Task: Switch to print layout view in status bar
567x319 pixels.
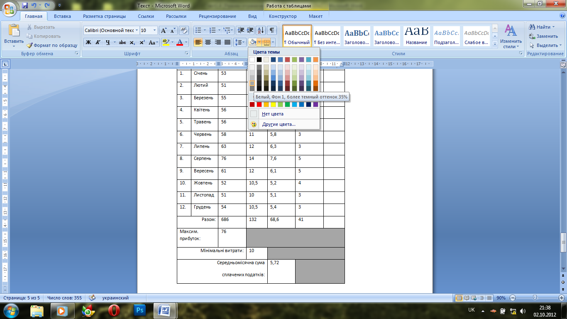Action: [x=459, y=298]
